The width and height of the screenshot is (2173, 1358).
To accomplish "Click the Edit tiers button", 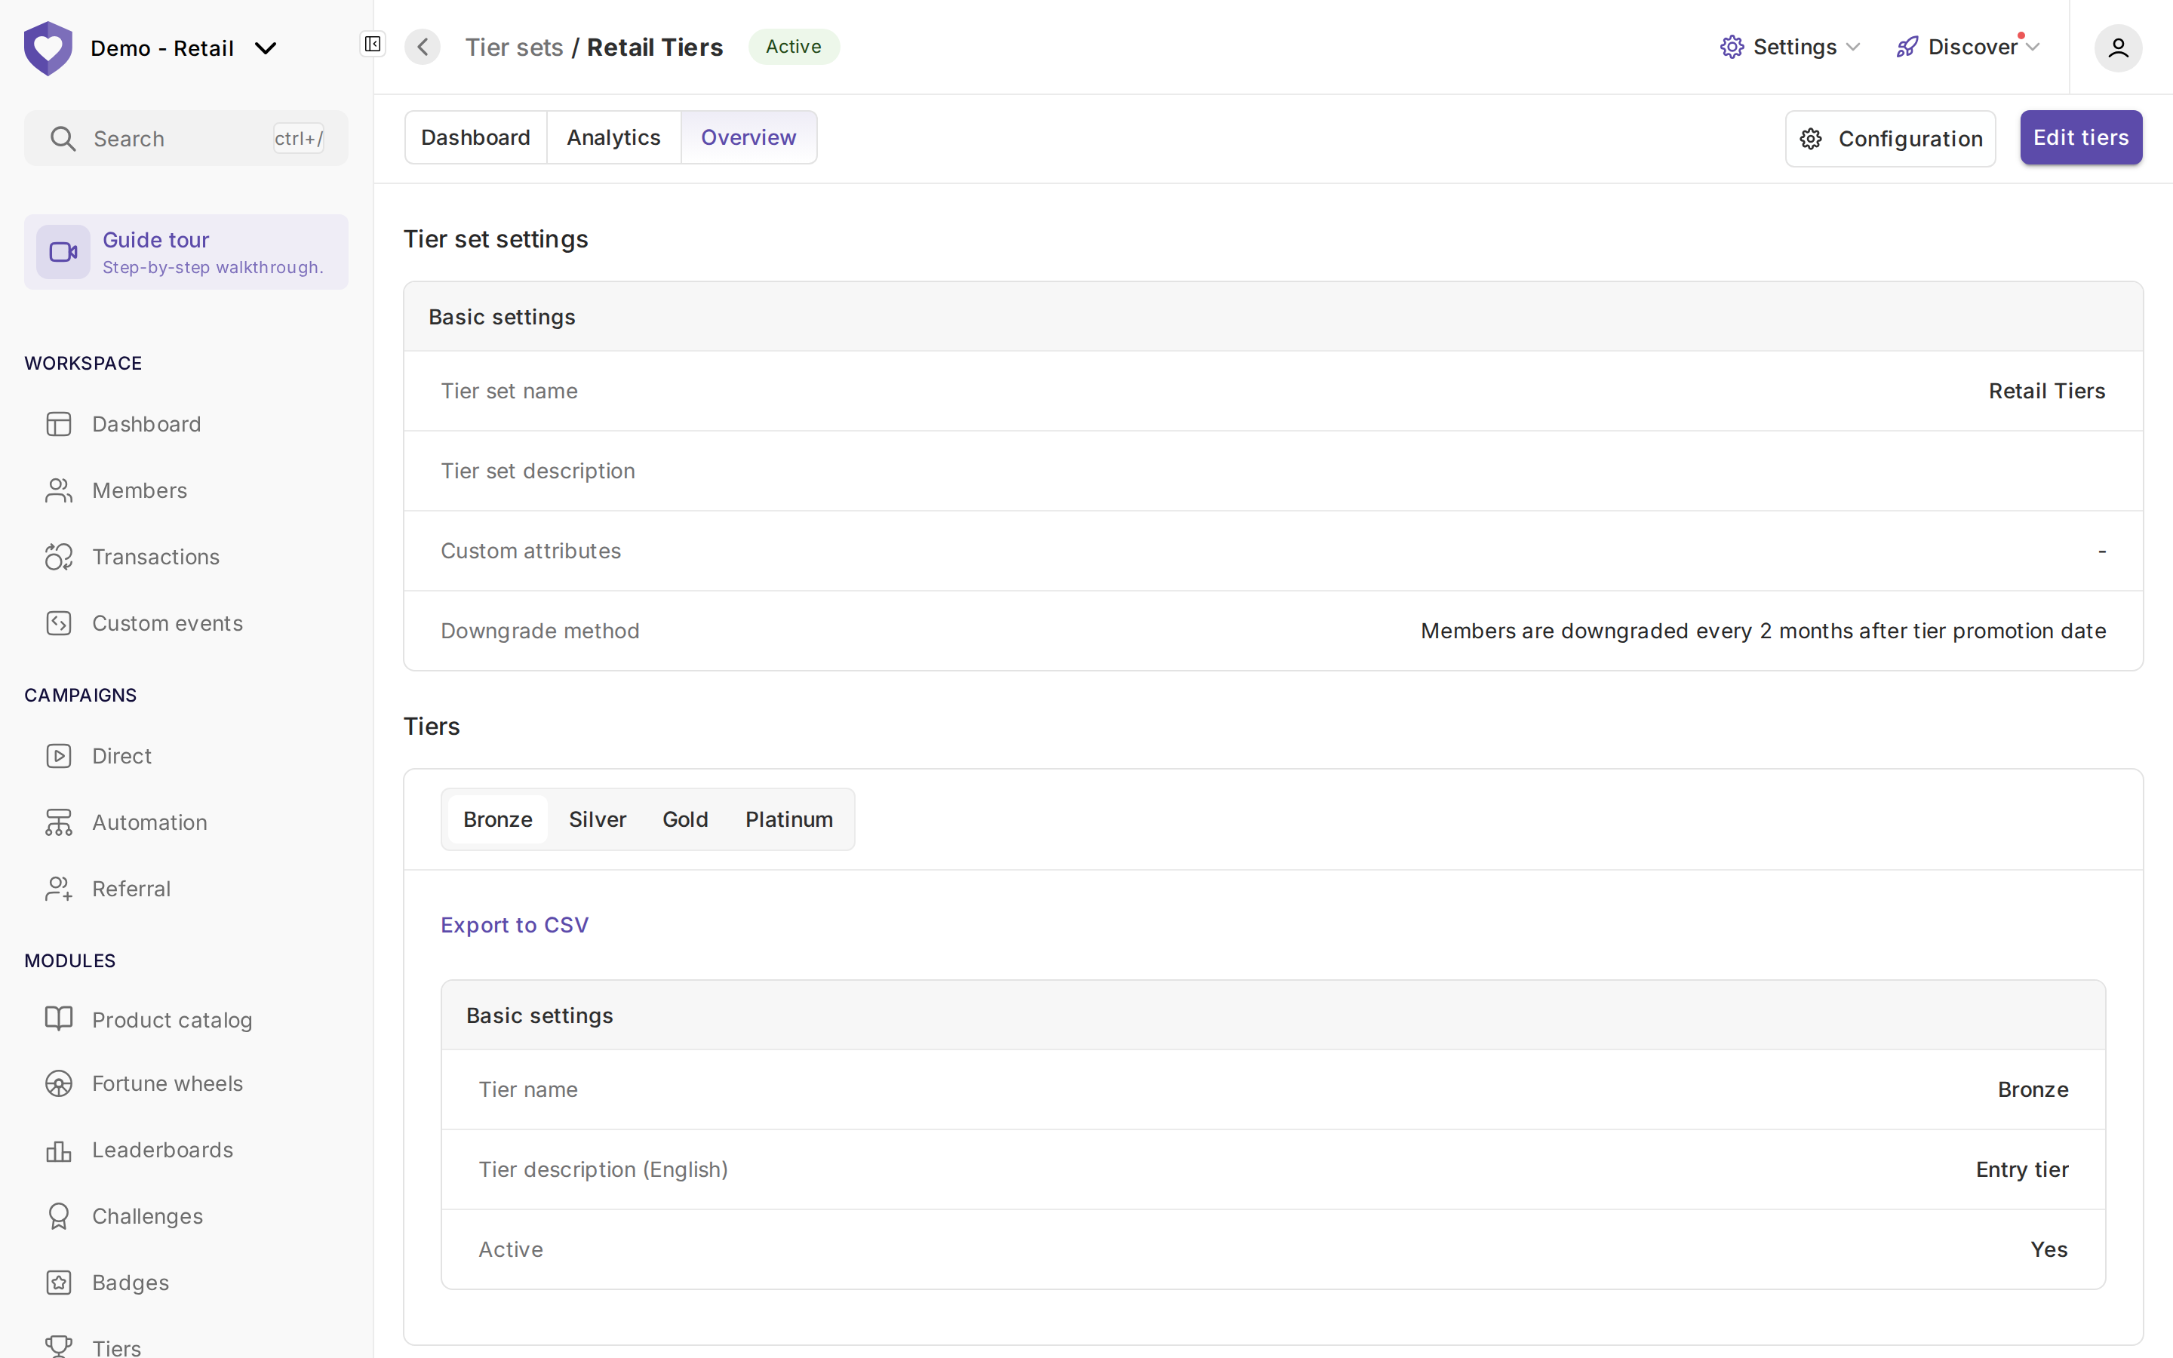I will click(x=2080, y=137).
